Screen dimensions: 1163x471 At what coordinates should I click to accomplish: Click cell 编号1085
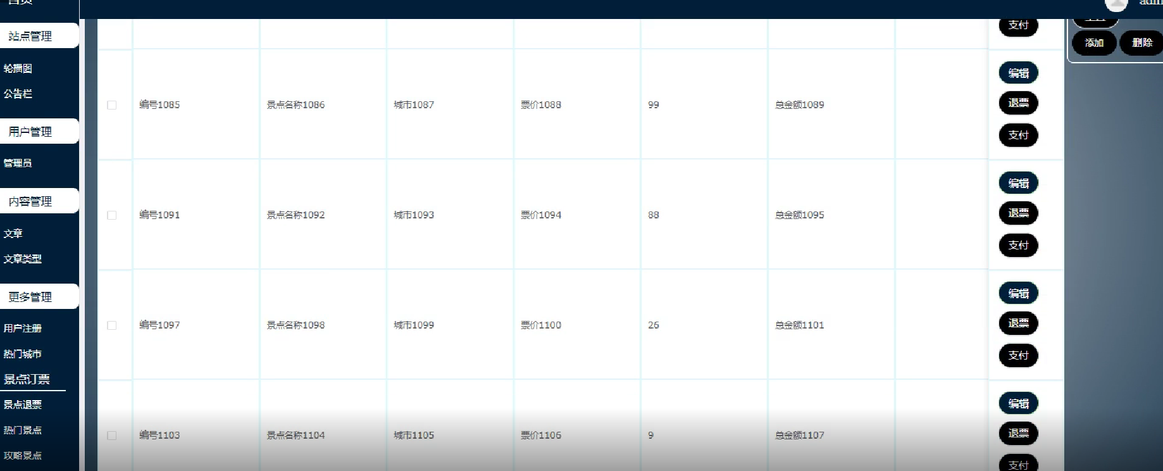[x=159, y=105]
